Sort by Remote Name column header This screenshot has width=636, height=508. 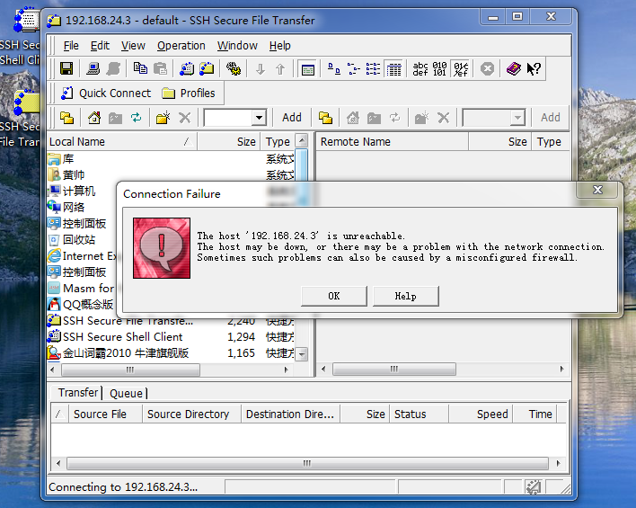click(392, 142)
